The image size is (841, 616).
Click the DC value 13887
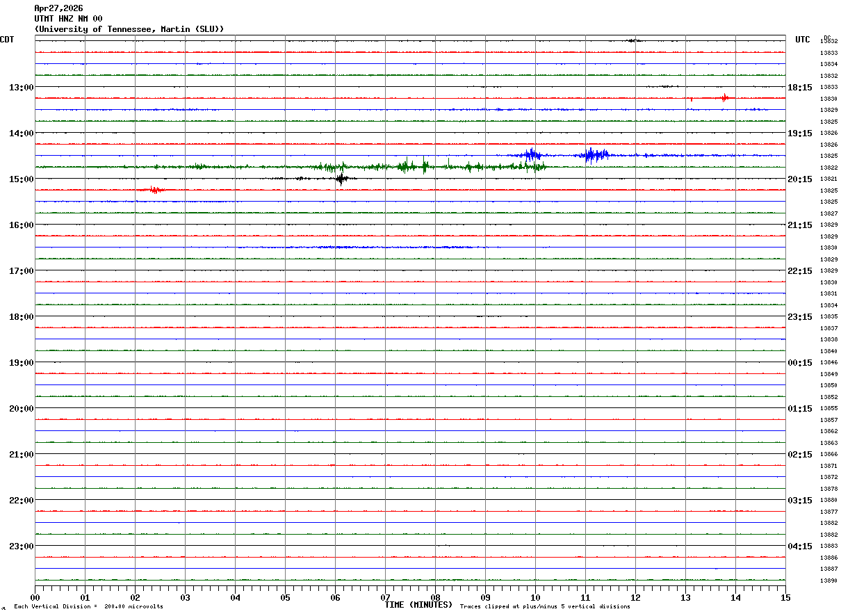coord(828,569)
